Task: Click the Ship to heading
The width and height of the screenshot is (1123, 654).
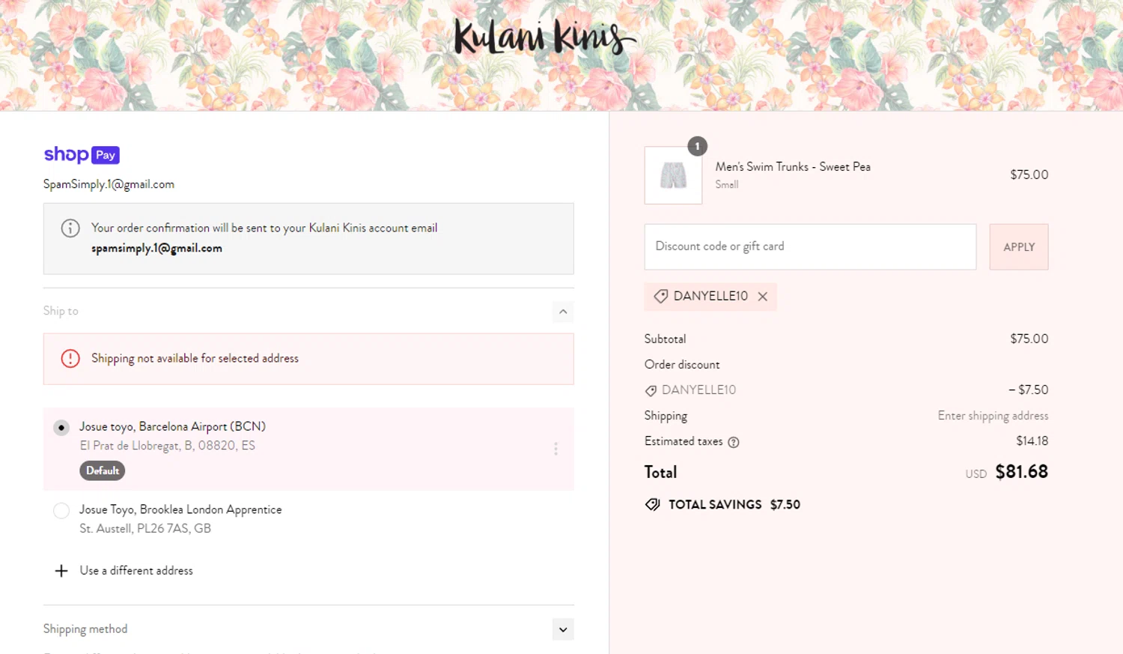Action: point(61,311)
